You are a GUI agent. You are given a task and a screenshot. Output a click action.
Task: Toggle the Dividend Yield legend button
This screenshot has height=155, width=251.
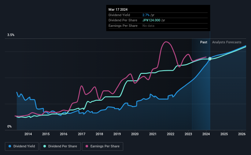(22, 146)
